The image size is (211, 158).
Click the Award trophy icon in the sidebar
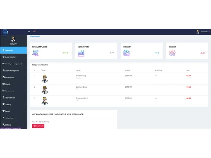(3, 111)
